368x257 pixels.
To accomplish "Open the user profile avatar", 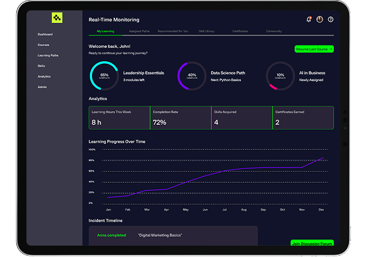I will click(x=319, y=20).
